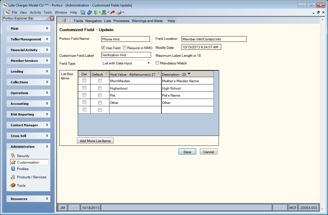Screen dimensions: 328x215
Task: Open the Fields menu in customization toolbar
Action: 78,21
